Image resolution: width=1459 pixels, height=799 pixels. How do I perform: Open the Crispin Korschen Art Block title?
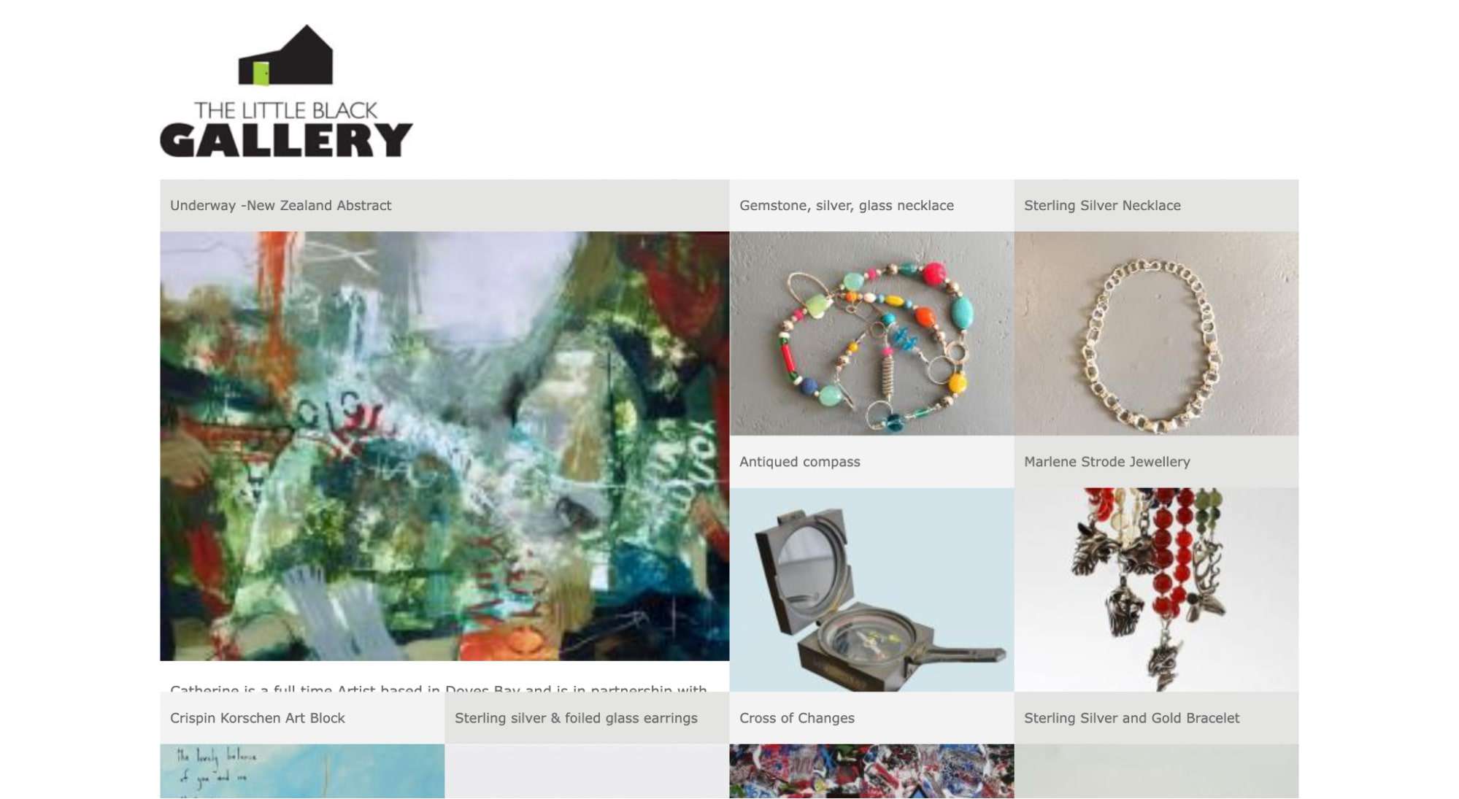(x=257, y=718)
